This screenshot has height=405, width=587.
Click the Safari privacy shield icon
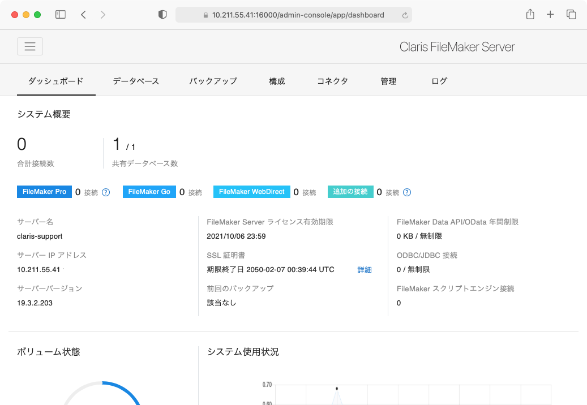162,14
